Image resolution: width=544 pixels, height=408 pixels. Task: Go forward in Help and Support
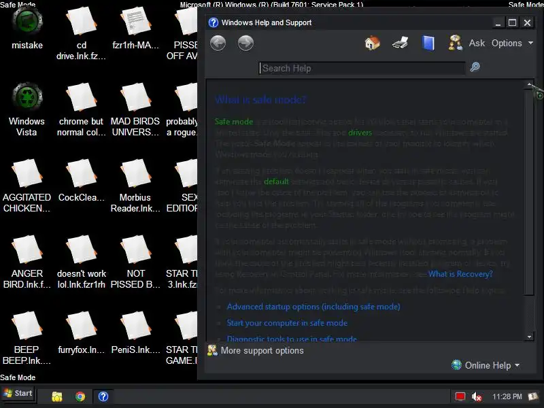[245, 44]
